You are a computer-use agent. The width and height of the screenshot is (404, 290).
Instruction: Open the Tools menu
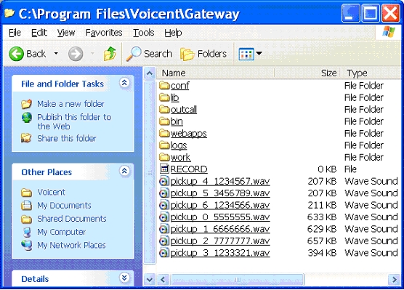[x=144, y=33]
